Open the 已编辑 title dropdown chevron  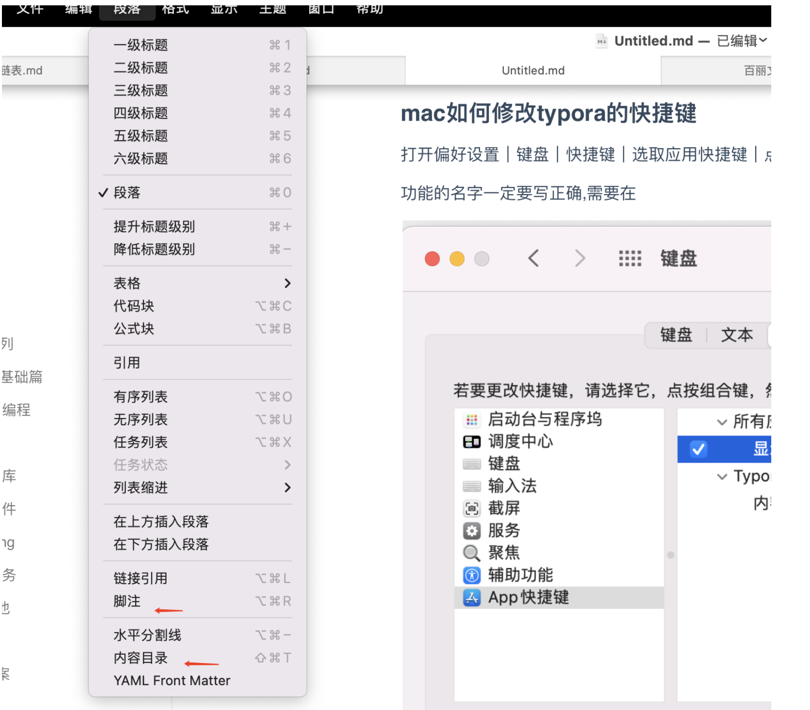click(x=763, y=40)
